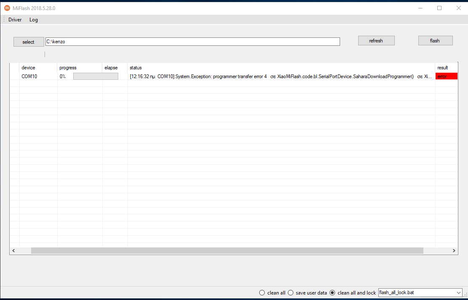This screenshot has width=468, height=300.
Task: Maximize the MiFlash window
Action: (439, 8)
